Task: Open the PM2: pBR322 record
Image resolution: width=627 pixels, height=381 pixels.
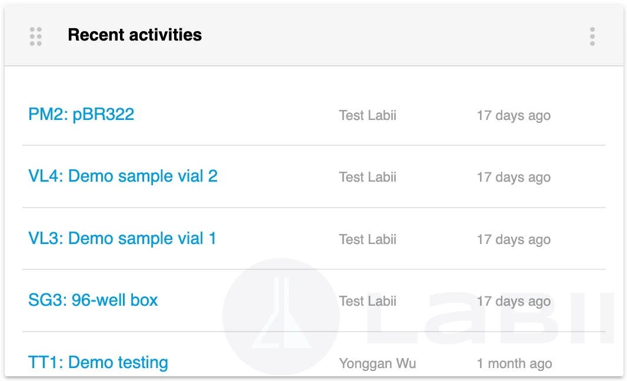Action: pyautogui.click(x=81, y=114)
